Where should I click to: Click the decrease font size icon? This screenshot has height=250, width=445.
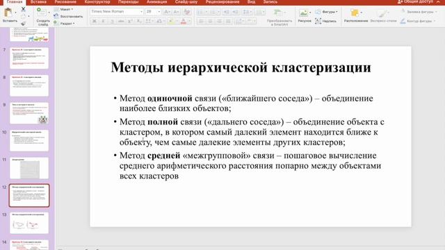click(x=176, y=12)
